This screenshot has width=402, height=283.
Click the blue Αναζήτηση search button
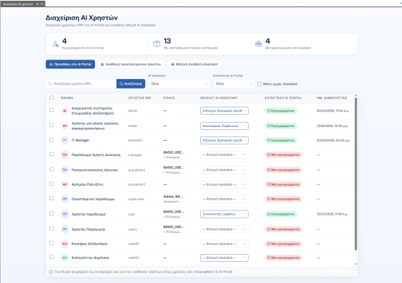coord(131,84)
